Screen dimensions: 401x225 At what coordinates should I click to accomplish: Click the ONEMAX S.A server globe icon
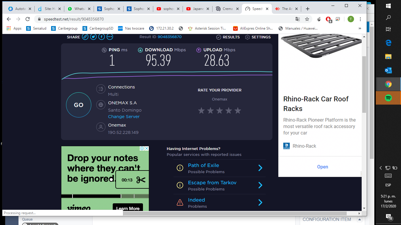(101, 105)
